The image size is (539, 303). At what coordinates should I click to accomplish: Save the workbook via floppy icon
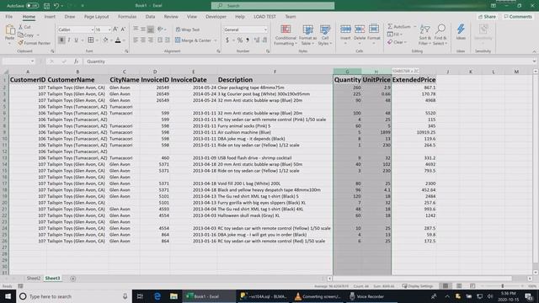point(47,6)
